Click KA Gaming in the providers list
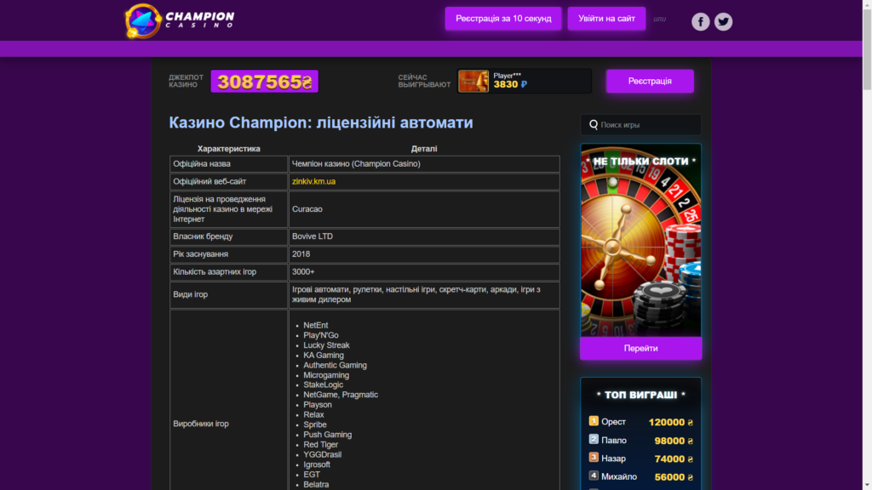This screenshot has width=872, height=490. tap(324, 356)
